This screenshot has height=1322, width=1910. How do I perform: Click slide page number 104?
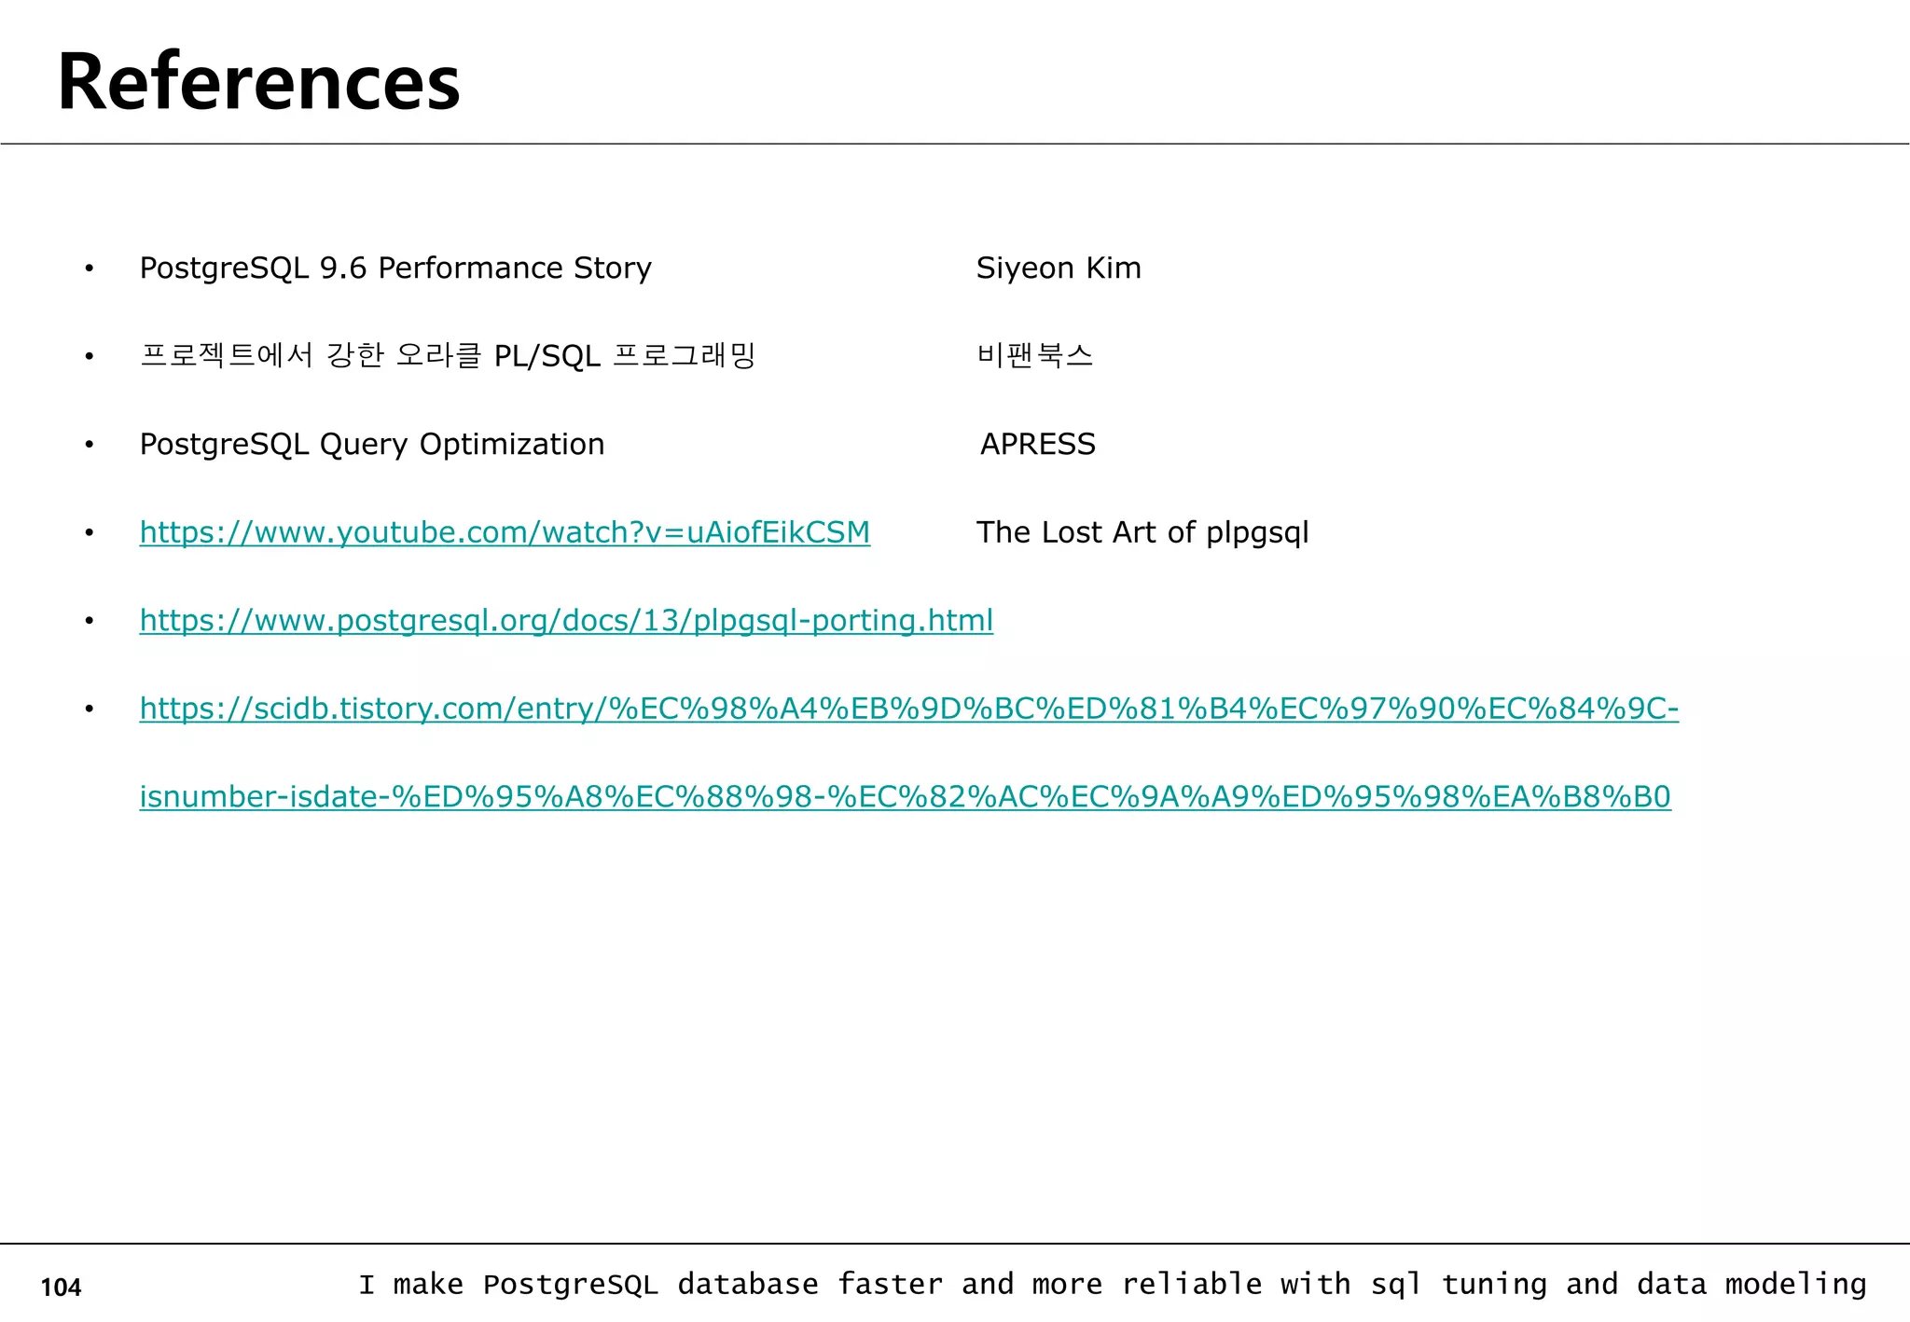[62, 1288]
